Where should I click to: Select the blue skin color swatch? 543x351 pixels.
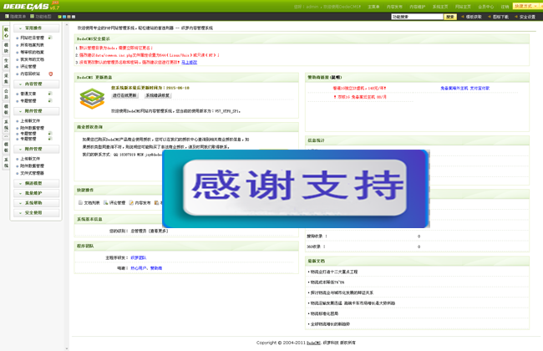[x=64, y=17]
